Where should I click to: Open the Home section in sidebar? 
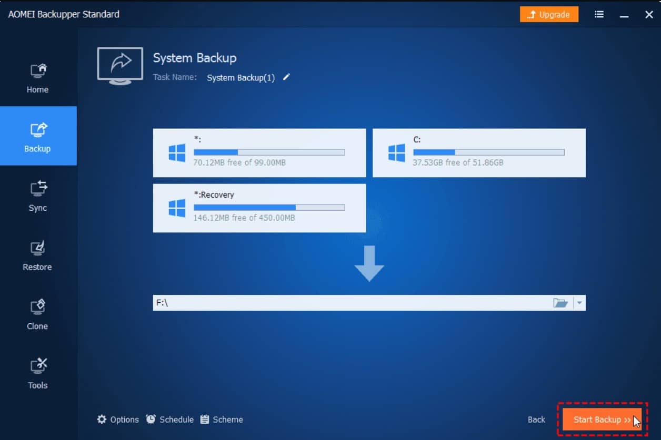(38, 78)
